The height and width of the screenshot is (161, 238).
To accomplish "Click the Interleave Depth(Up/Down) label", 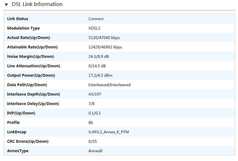I will coord(34,94).
